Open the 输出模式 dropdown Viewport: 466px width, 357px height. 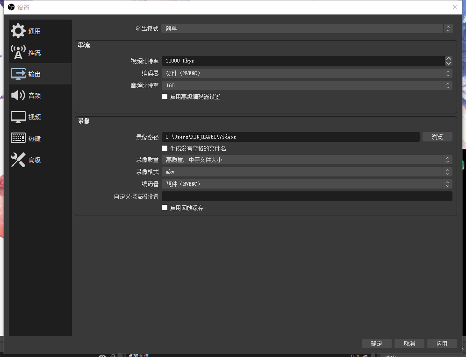(307, 28)
